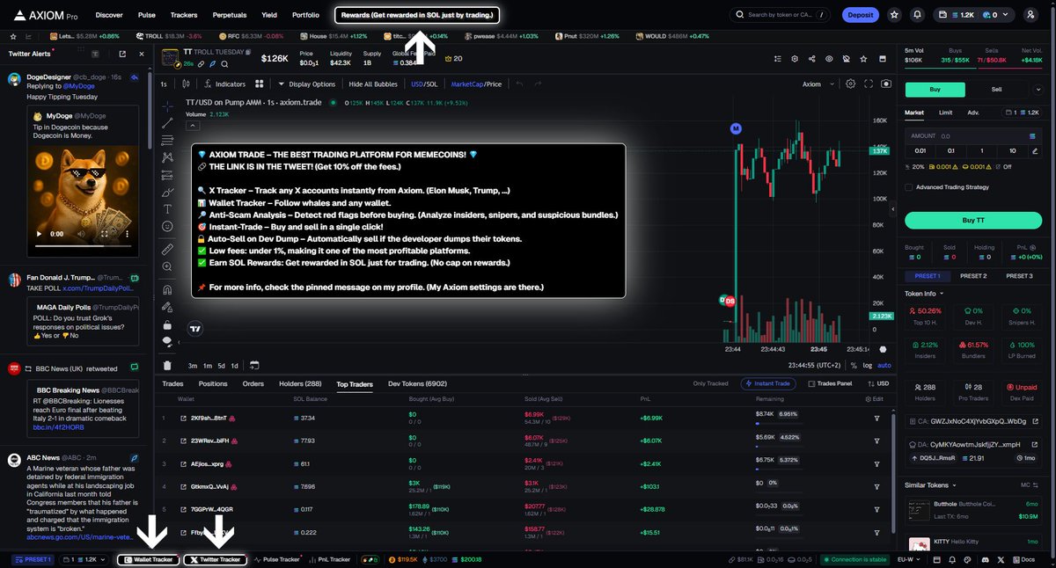Toggle chart log scale
Screen dimensions: 1056x568
868,365
